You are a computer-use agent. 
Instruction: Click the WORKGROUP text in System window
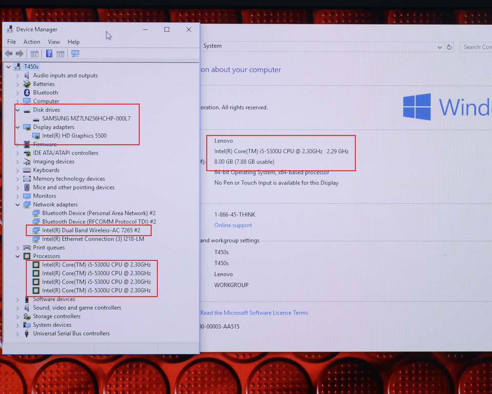[x=231, y=285]
